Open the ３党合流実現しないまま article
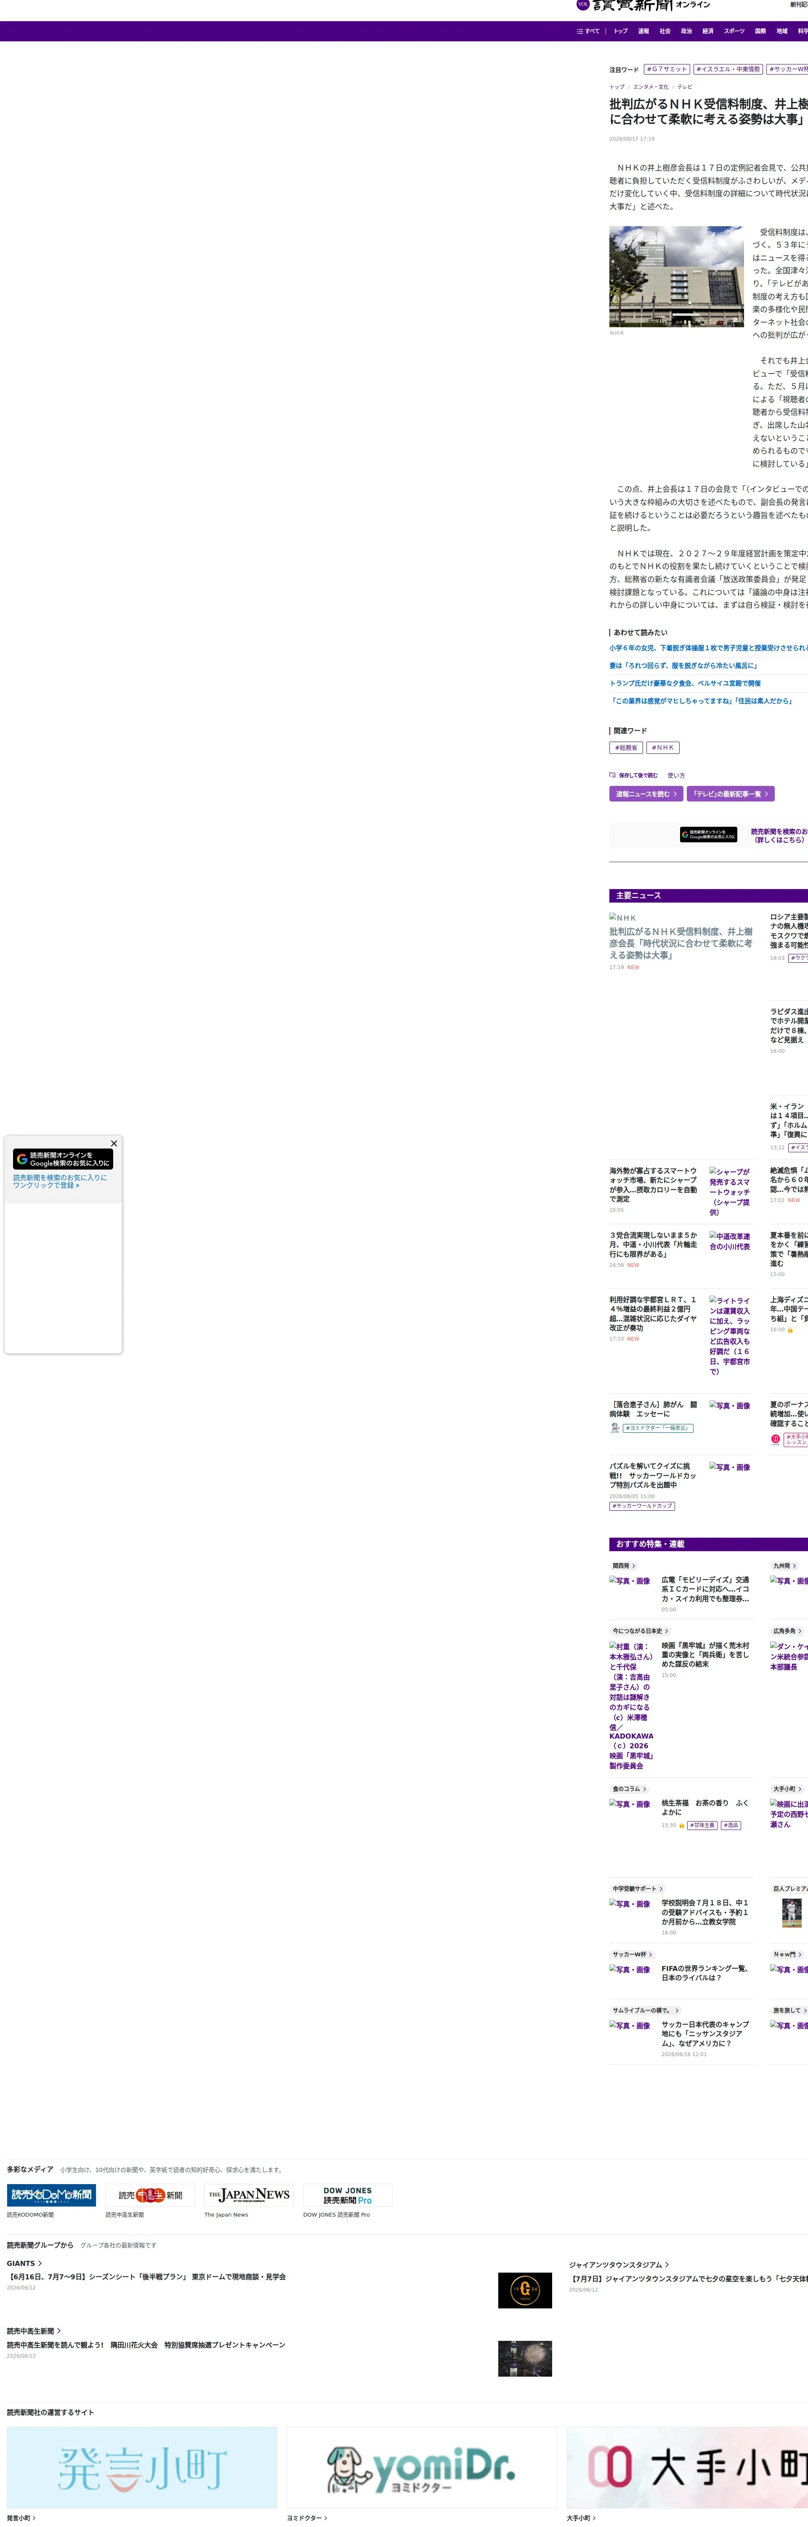The height and width of the screenshot is (2527, 808). click(653, 1245)
